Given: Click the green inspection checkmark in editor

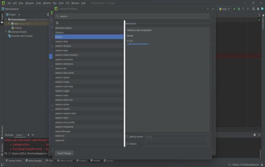Looking at the screenshot, I should pos(259,20).
